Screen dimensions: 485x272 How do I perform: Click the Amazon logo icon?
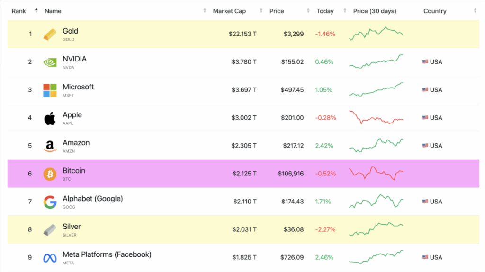point(50,146)
